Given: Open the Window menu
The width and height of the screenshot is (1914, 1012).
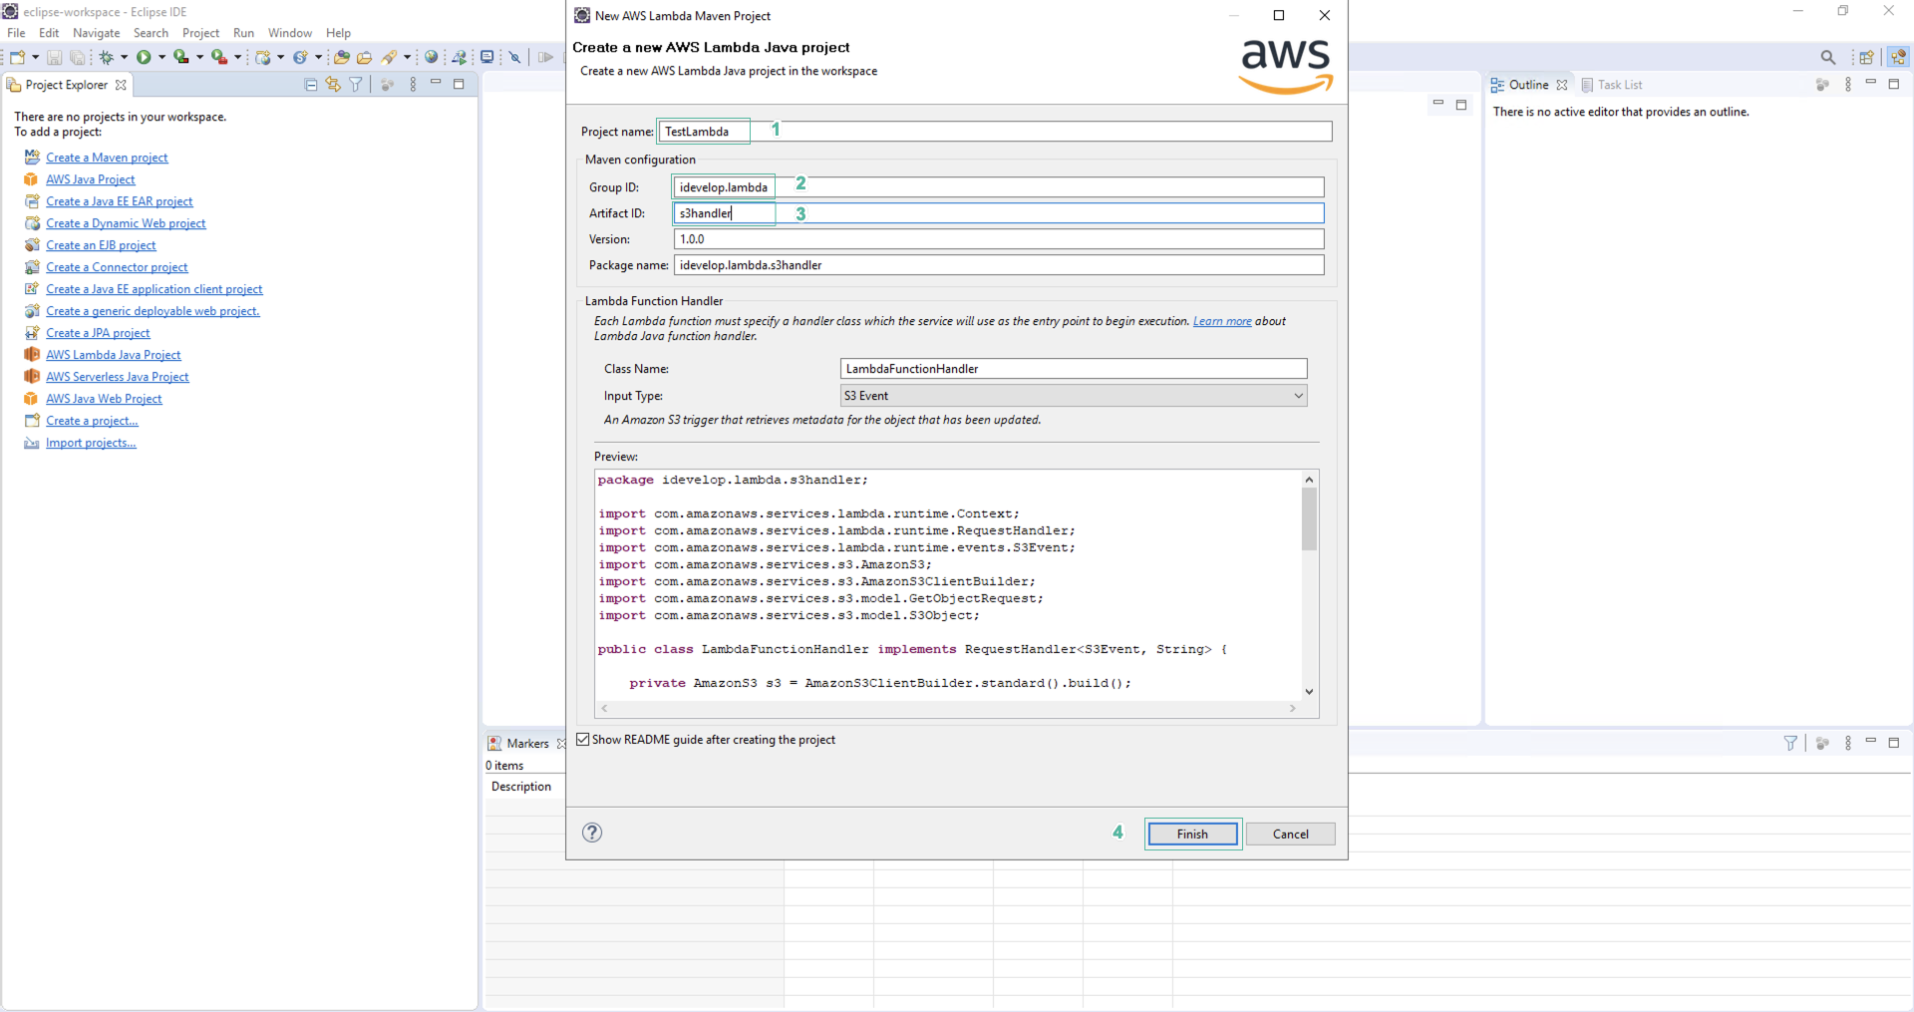Looking at the screenshot, I should coord(289,33).
